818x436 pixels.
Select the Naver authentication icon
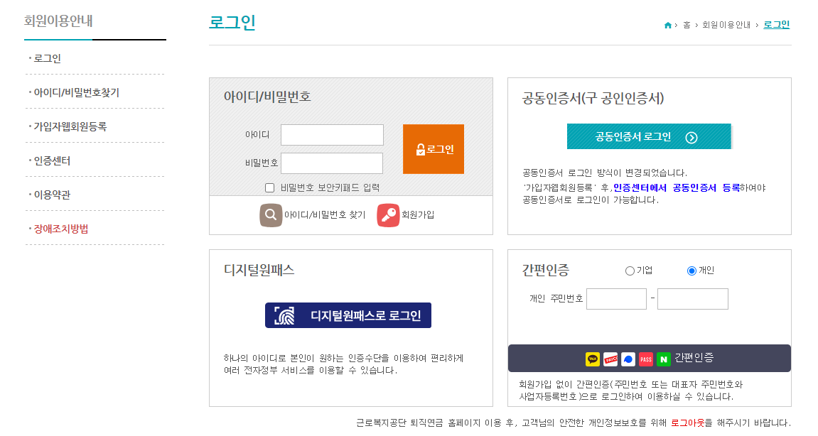coord(664,359)
